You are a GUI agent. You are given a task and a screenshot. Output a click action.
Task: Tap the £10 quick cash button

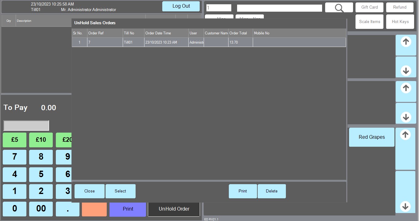(x=41, y=140)
